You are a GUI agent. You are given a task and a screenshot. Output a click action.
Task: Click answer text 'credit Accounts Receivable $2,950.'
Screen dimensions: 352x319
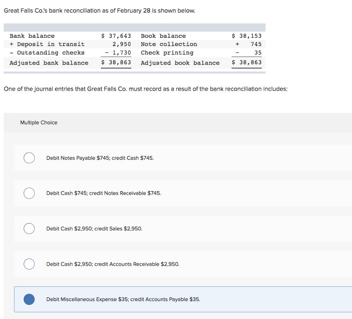137,264
